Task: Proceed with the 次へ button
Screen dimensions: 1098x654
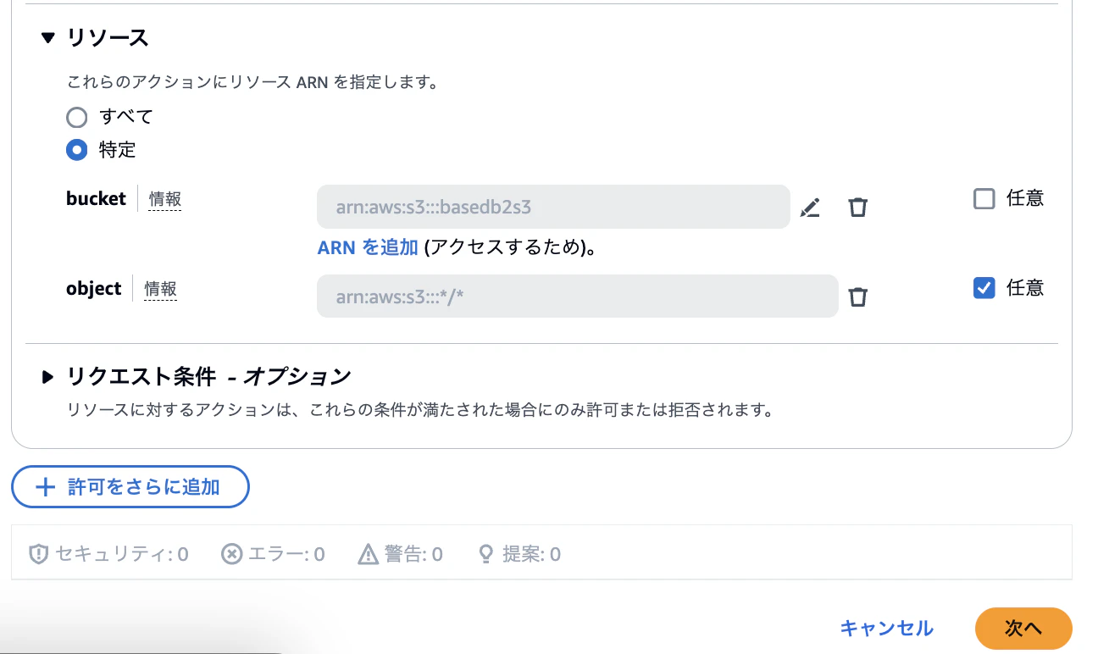Action: click(1023, 629)
